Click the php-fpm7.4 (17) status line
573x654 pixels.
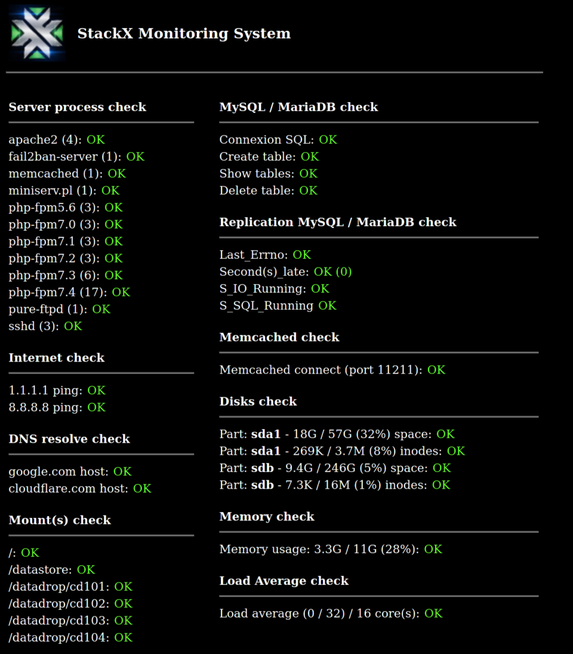70,293
